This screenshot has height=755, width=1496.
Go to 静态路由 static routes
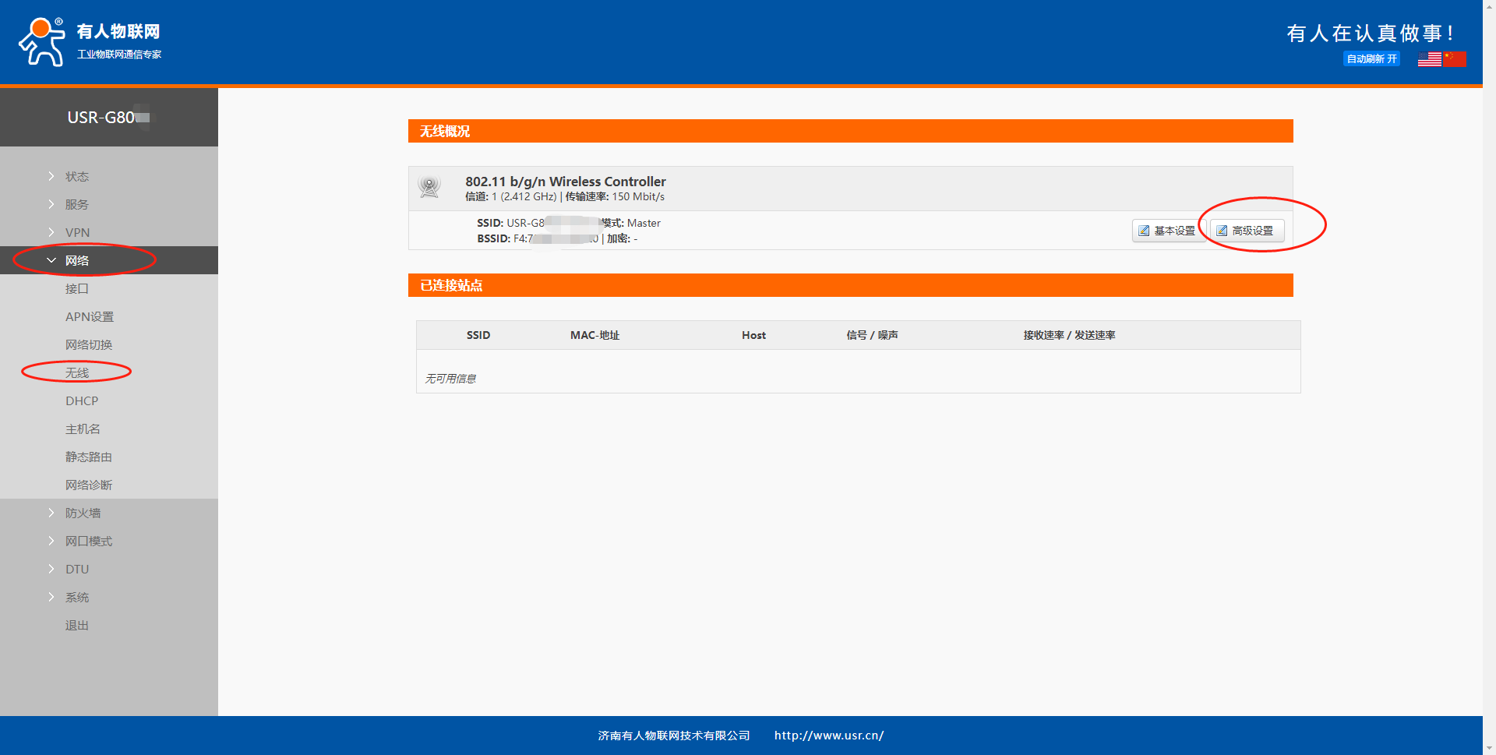88,457
